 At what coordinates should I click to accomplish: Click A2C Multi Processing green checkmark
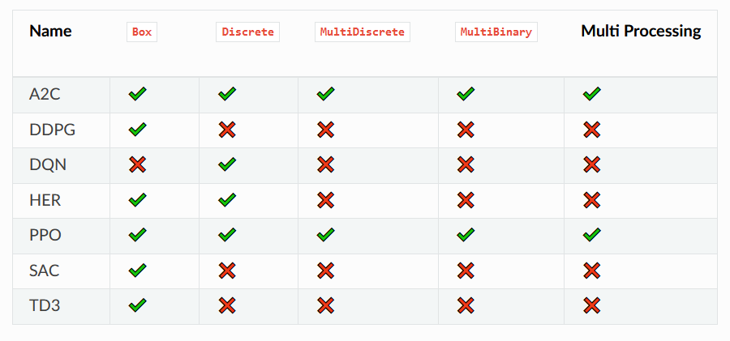591,95
